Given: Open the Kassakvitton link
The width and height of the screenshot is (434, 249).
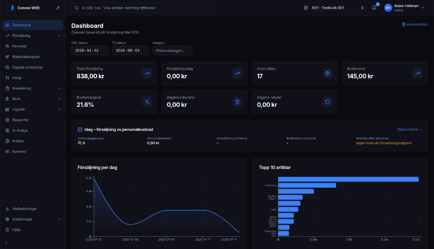Looking at the screenshot, I should click(x=415, y=24).
